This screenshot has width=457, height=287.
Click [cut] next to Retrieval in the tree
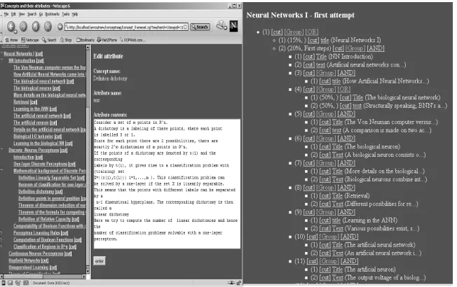coord(34,102)
